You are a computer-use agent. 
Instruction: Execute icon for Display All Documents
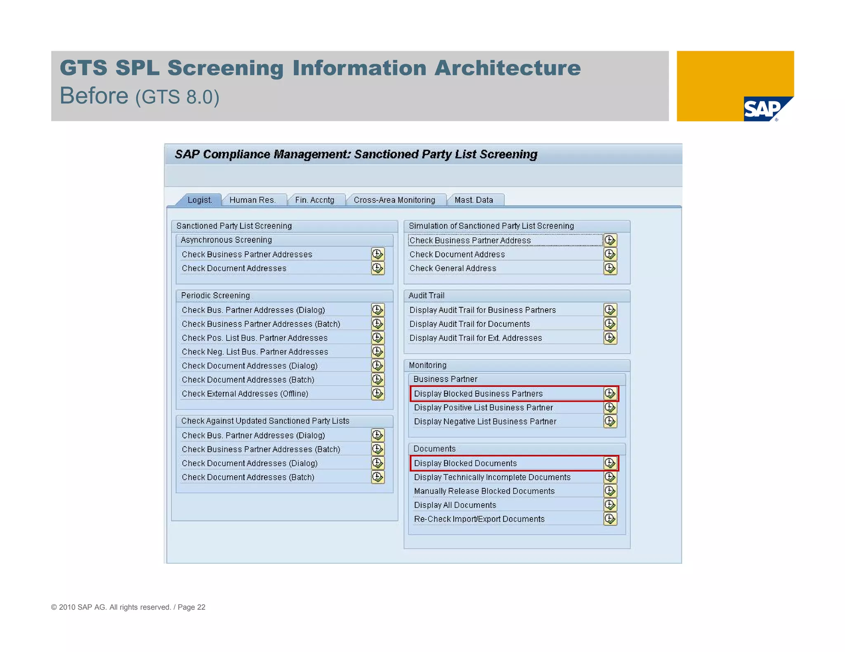(x=610, y=505)
